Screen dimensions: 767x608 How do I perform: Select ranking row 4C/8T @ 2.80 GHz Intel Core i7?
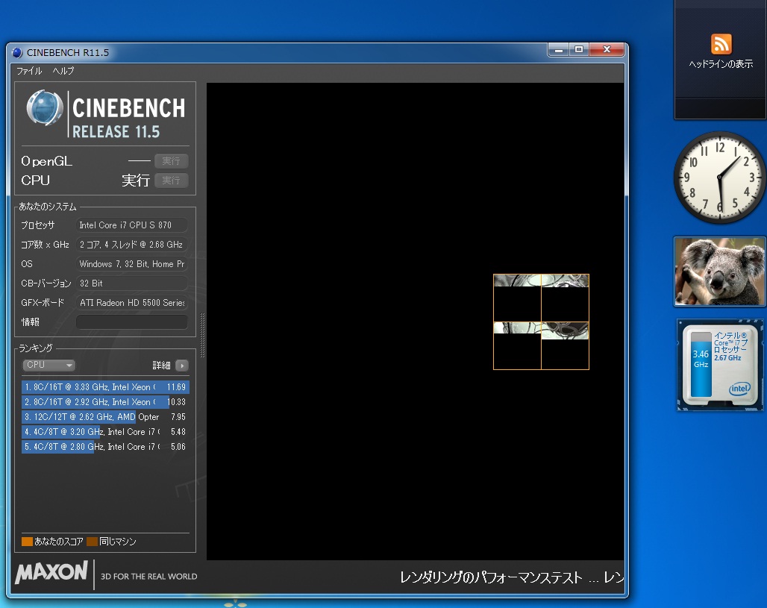(x=105, y=447)
